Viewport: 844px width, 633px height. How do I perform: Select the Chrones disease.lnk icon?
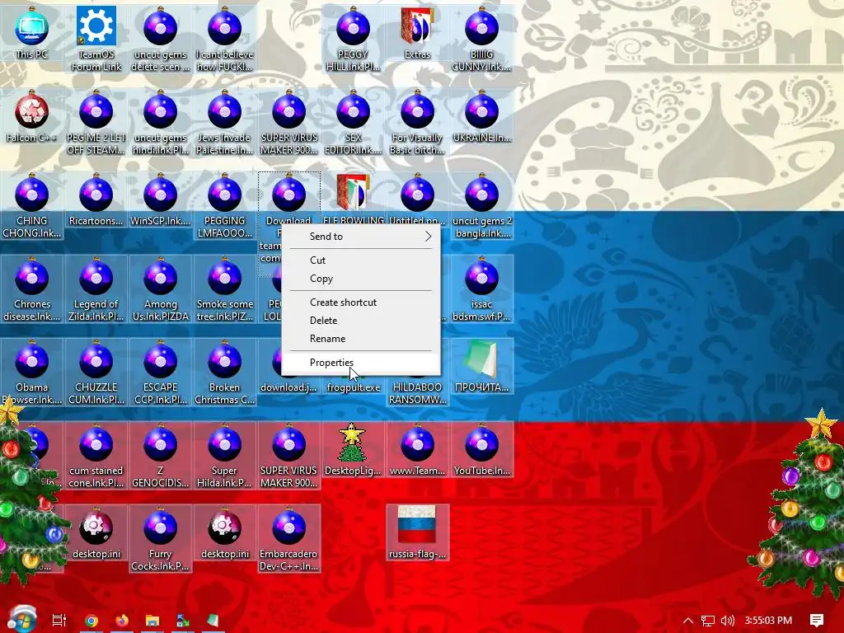pyautogui.click(x=32, y=289)
